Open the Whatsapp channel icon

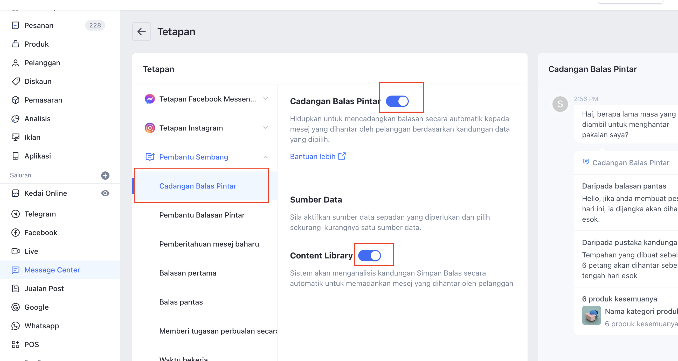pyautogui.click(x=16, y=326)
